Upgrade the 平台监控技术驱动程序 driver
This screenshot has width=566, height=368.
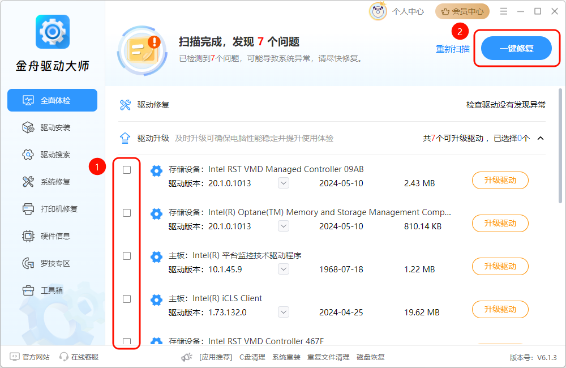pos(500,266)
